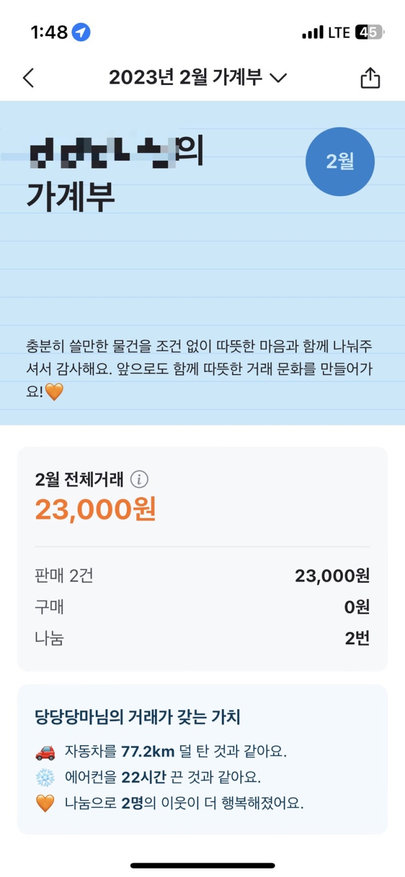
Task: Tap the 77.2km driving savings line
Action: (176, 752)
